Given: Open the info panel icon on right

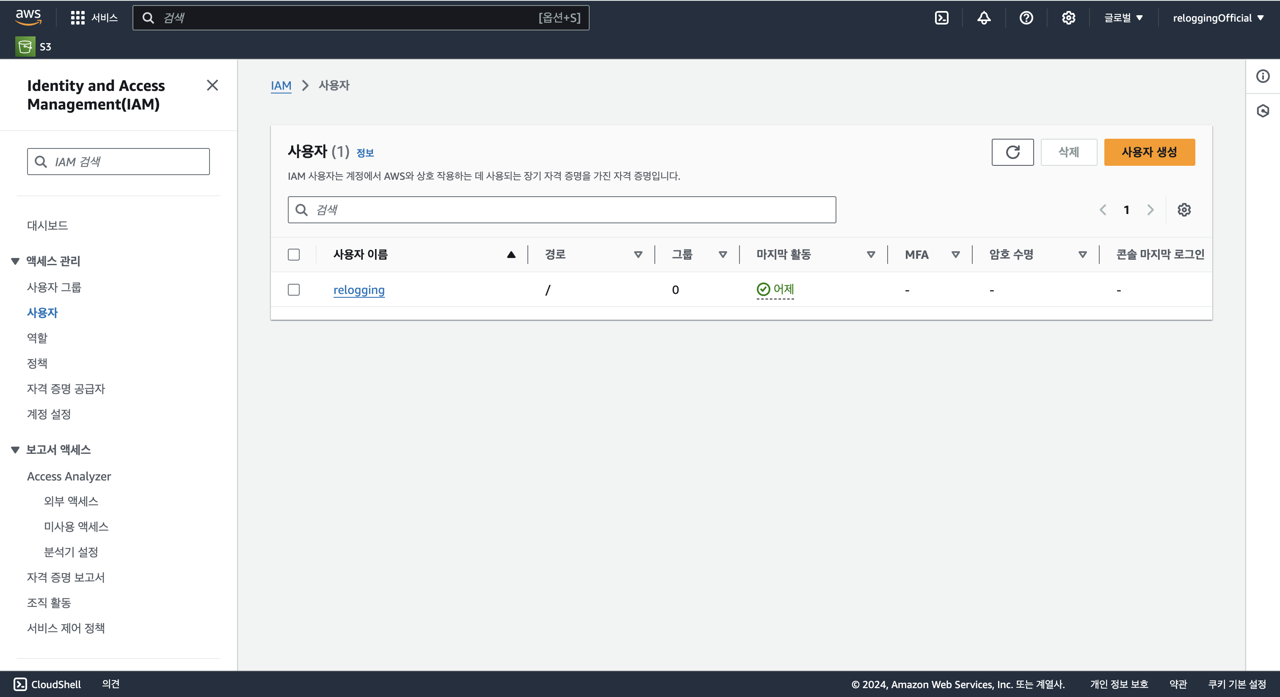Looking at the screenshot, I should (1263, 76).
